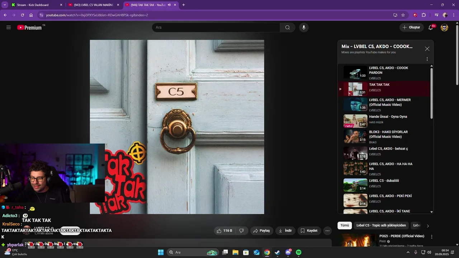The height and width of the screenshot is (258, 459).
Task: Play LVBEL C5, AKDO - HA HA HA HA
Action: click(385, 168)
